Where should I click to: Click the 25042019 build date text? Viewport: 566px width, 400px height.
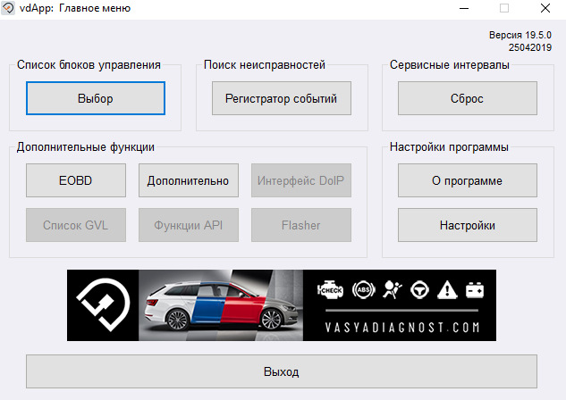click(530, 47)
